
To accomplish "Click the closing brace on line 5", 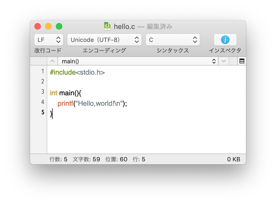I will point(51,114).
